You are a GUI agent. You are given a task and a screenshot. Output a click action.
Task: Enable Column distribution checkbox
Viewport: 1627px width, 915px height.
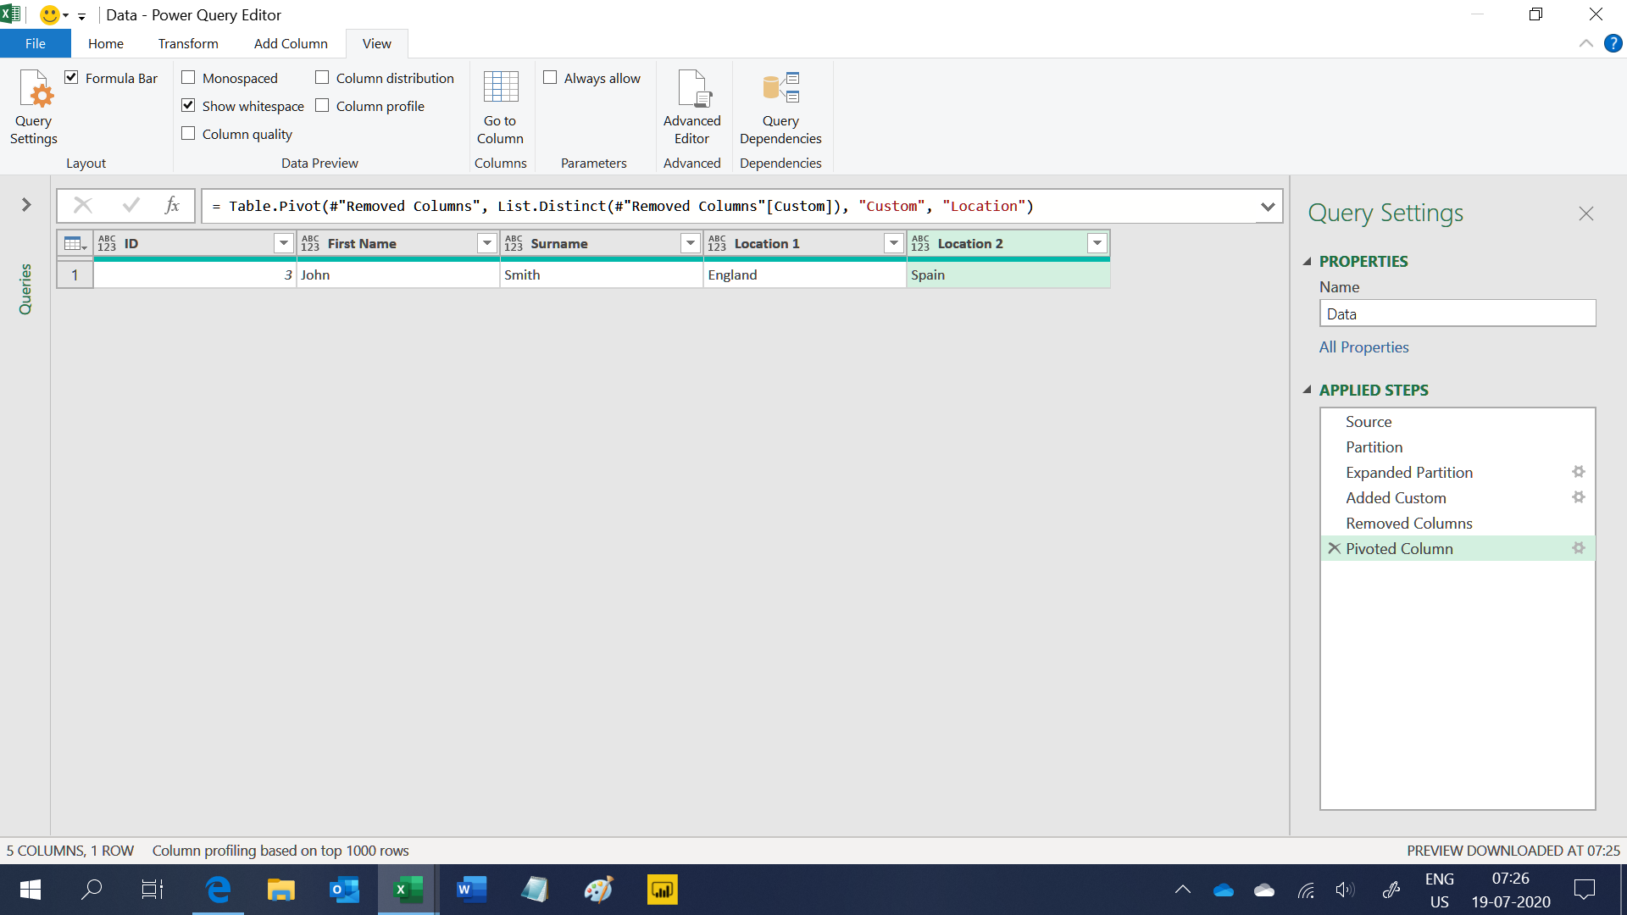click(x=322, y=77)
